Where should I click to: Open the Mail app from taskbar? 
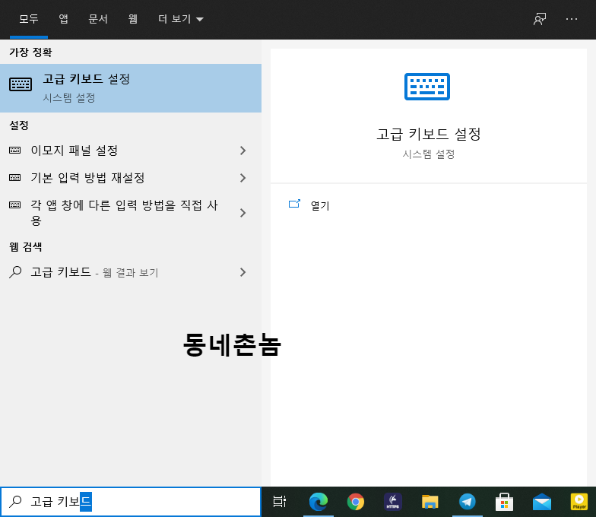[541, 502]
